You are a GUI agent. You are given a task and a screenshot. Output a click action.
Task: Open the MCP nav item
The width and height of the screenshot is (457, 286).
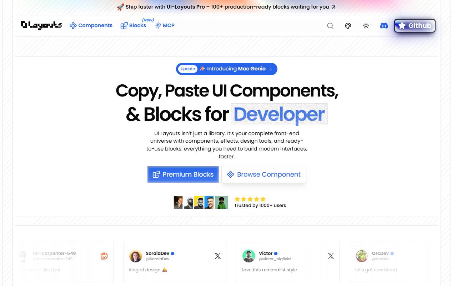(x=165, y=25)
